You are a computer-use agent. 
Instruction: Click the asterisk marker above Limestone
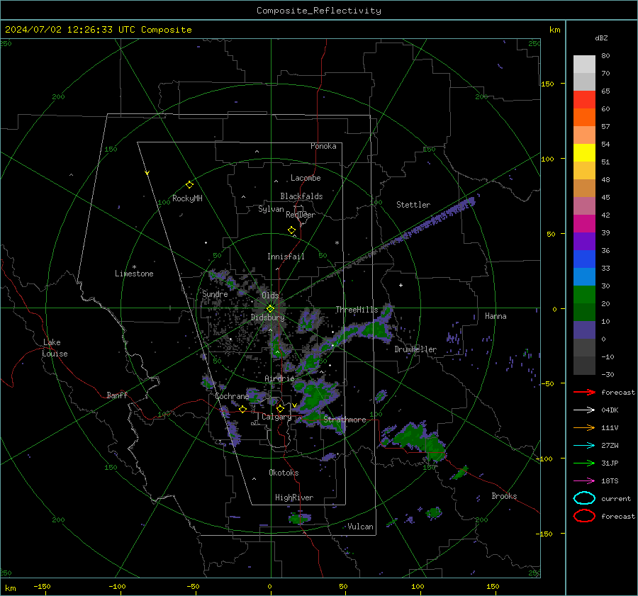click(x=134, y=267)
